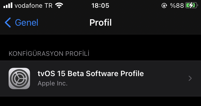Tap the 18:05 clock in status bar
The width and height of the screenshot is (201, 106).
click(x=100, y=6)
